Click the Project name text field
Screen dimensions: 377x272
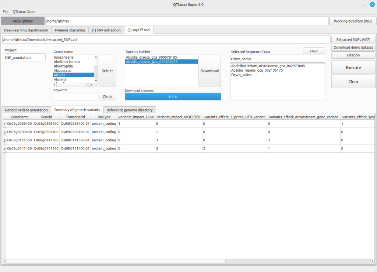[25, 58]
